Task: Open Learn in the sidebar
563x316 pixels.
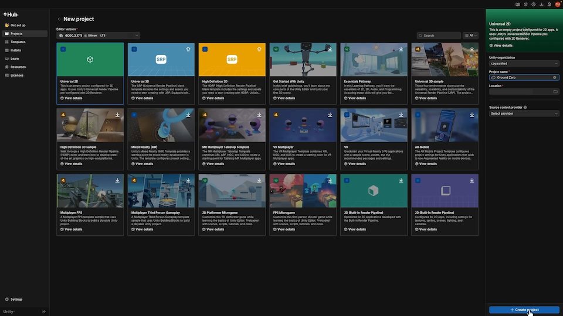Action: coord(25,59)
